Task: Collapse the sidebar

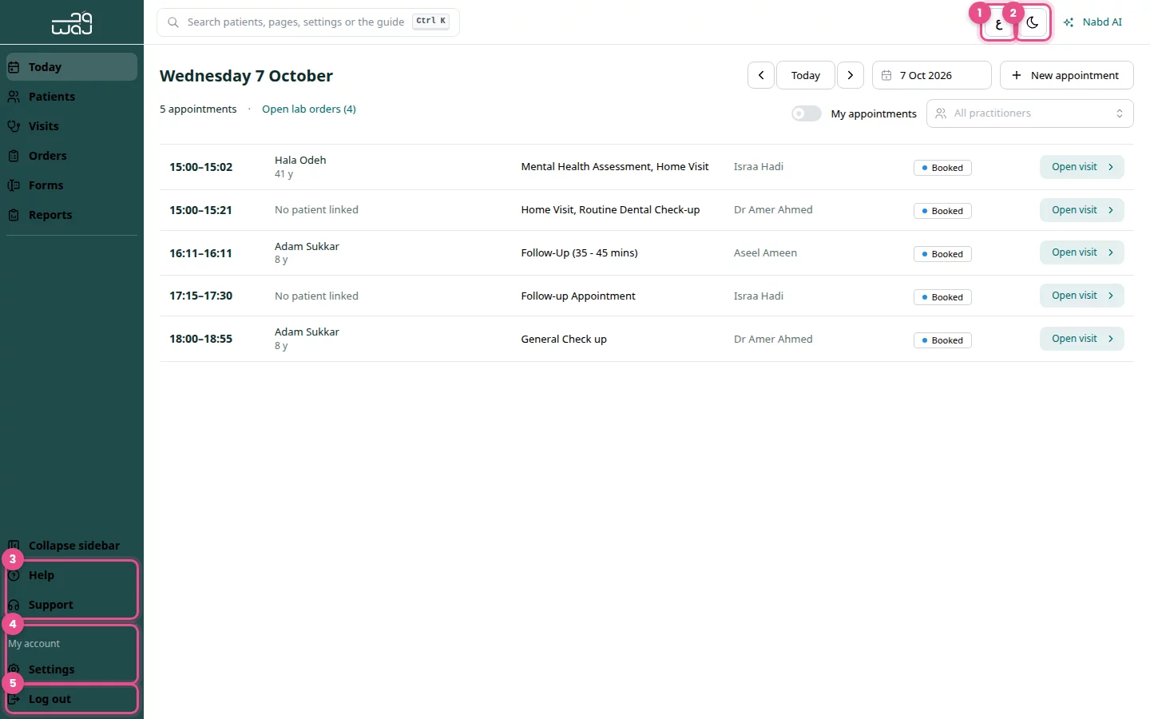Action: pos(72,546)
